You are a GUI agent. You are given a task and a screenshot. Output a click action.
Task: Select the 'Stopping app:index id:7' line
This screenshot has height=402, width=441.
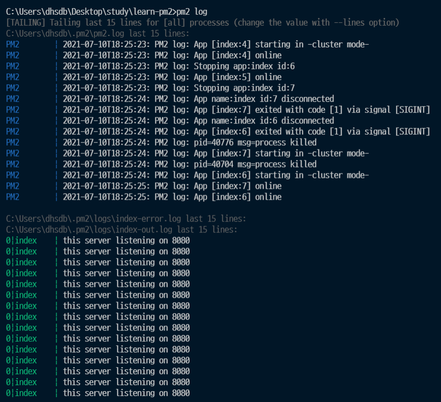point(150,88)
